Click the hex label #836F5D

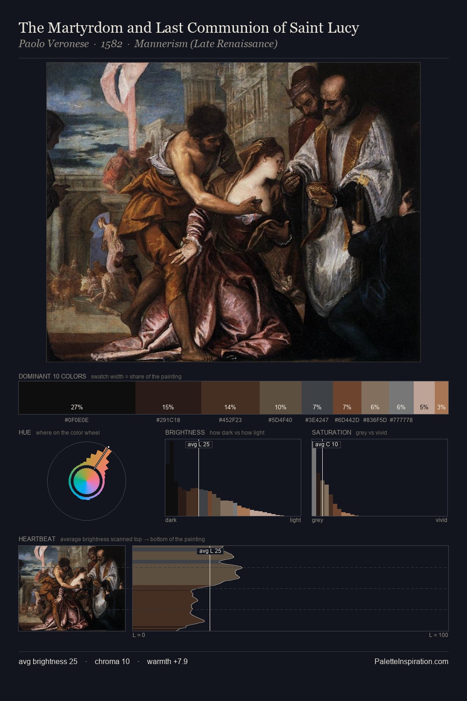tap(375, 420)
